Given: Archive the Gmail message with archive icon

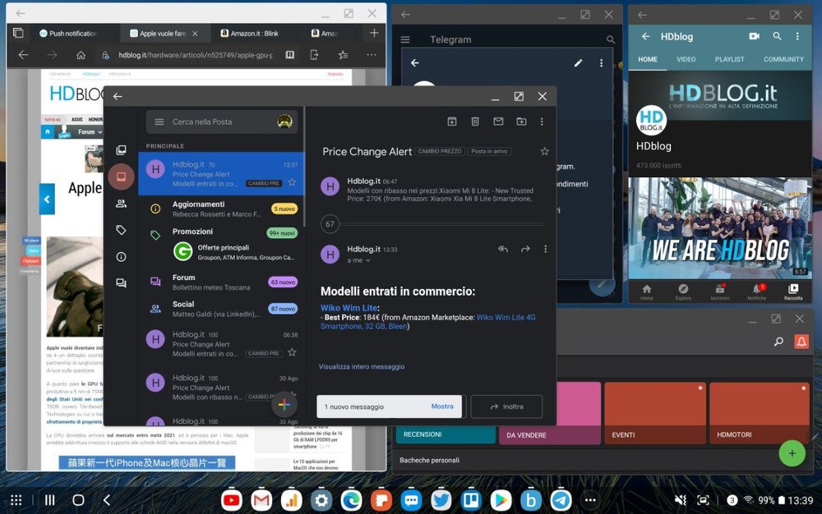Looking at the screenshot, I should [x=452, y=122].
